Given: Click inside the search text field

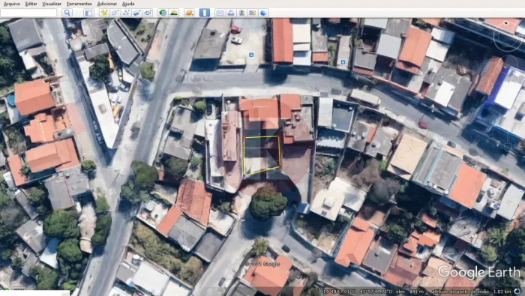Looking at the screenshot, I should coord(28,13).
